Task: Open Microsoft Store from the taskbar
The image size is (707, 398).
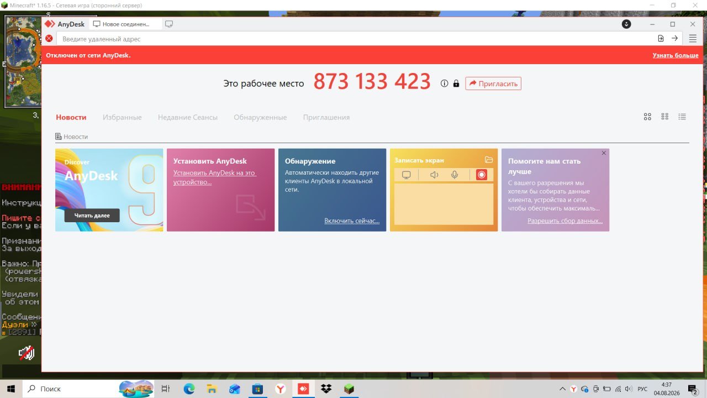Action: (257, 389)
